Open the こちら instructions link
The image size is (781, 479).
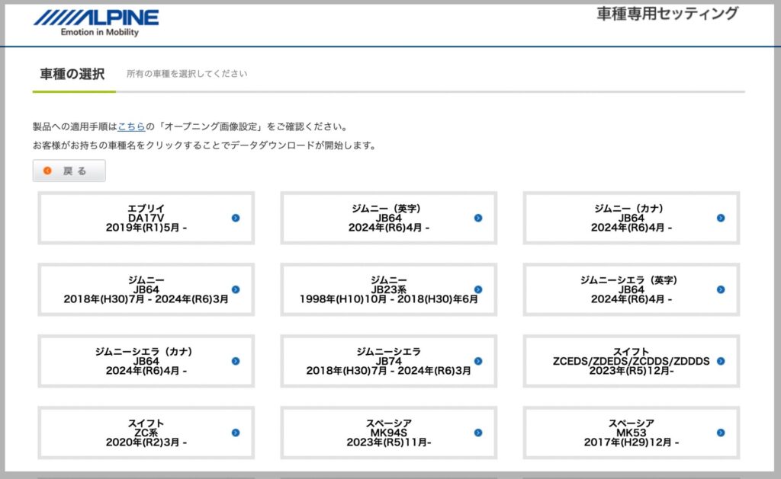[x=131, y=126]
